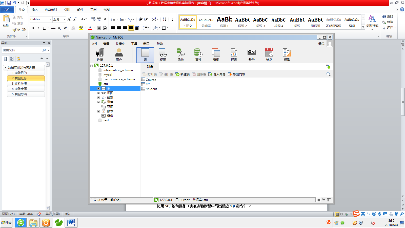Toggle justify alignment in Word
405x228 pixels.
tap(131, 28)
